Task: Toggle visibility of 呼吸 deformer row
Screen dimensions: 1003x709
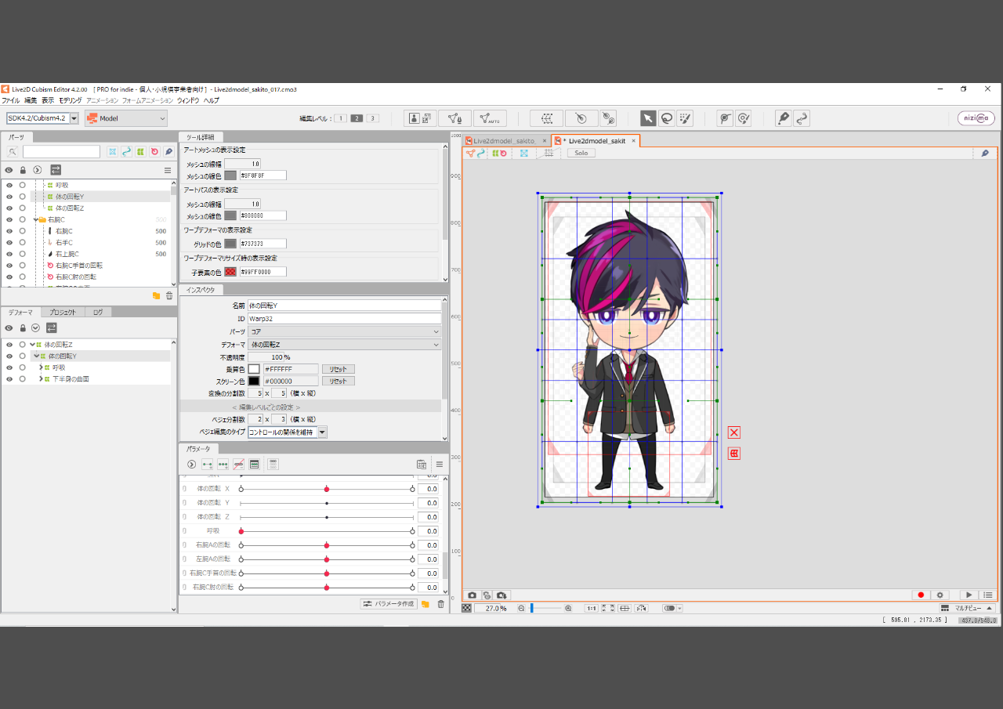Action: tap(9, 367)
